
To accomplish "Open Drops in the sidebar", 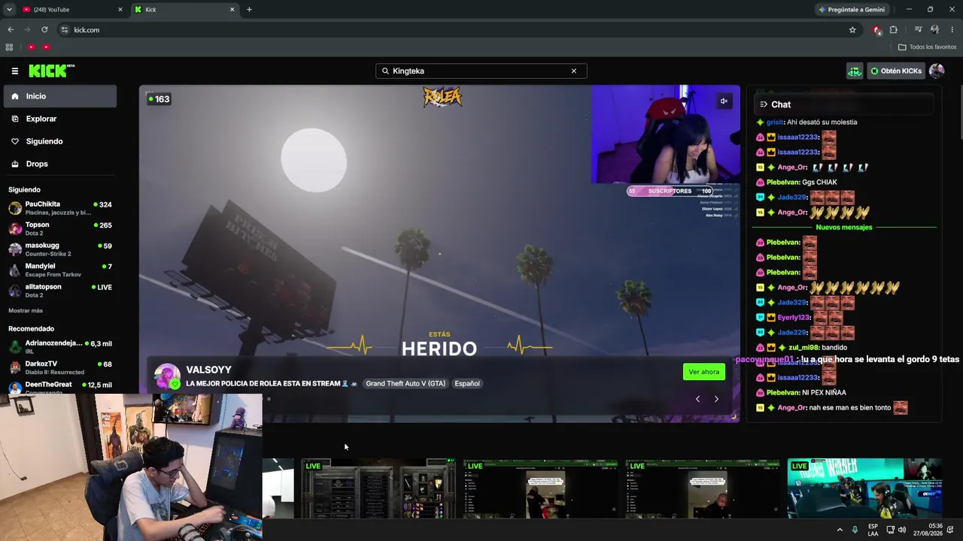I will (x=60, y=164).
